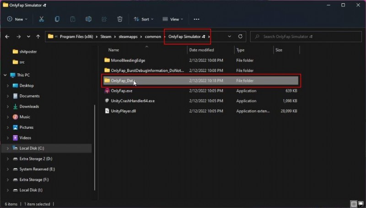
Task: Switch to Large icons view status icon
Action: pos(361,204)
